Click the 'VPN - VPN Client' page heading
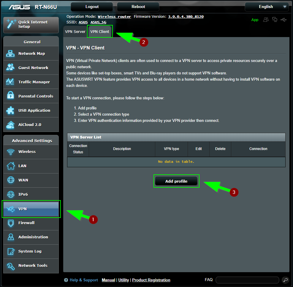 (85, 48)
